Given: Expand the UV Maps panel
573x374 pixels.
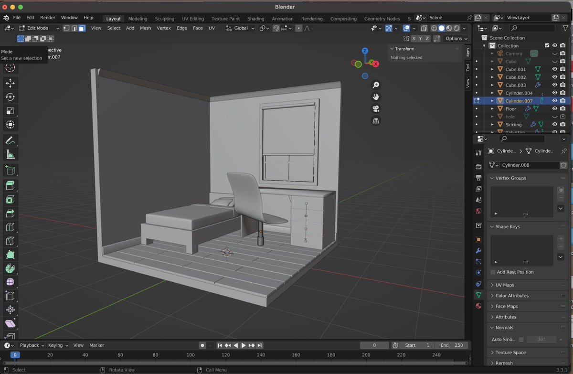Looking at the screenshot, I should pos(527,285).
